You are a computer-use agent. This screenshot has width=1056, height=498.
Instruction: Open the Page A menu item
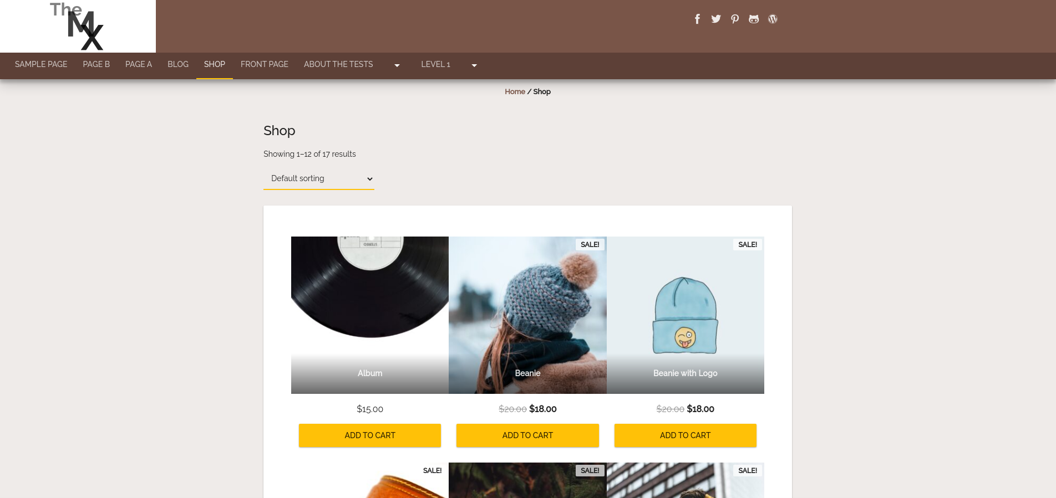(x=139, y=64)
